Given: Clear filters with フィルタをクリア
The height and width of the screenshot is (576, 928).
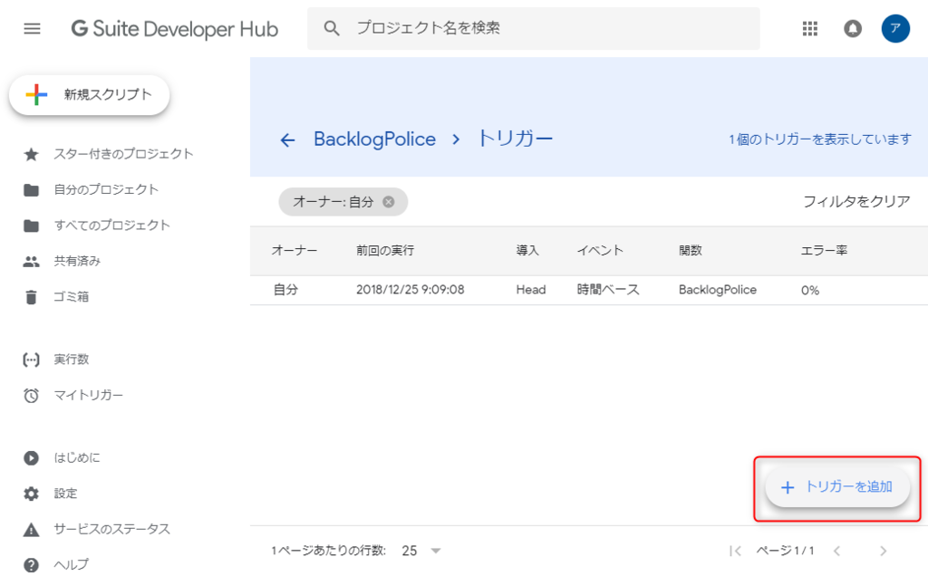Looking at the screenshot, I should (856, 202).
